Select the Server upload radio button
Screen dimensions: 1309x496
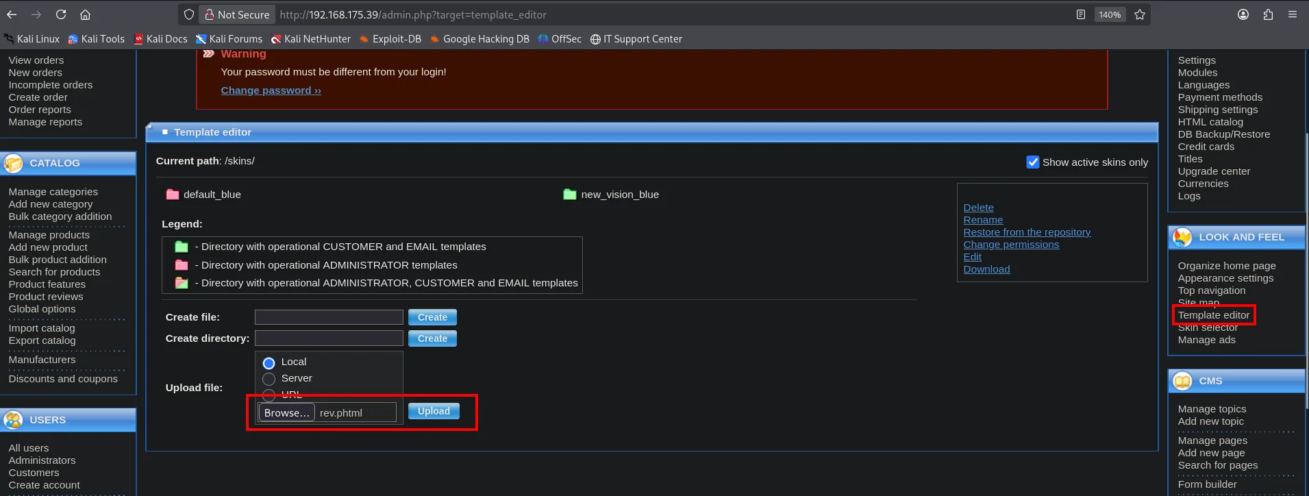pyautogui.click(x=269, y=379)
